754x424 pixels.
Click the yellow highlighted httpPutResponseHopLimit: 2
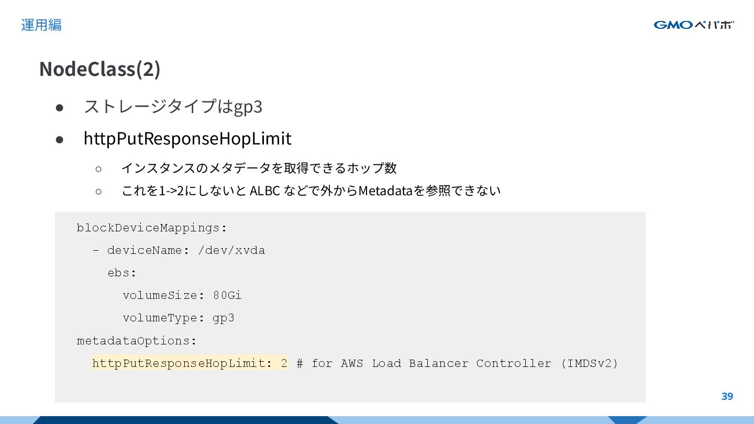click(x=190, y=363)
